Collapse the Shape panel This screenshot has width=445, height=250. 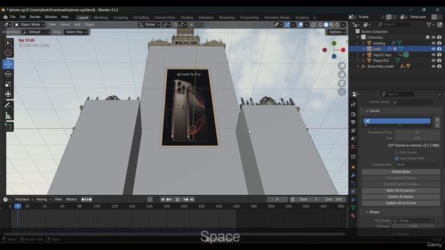tap(366, 212)
